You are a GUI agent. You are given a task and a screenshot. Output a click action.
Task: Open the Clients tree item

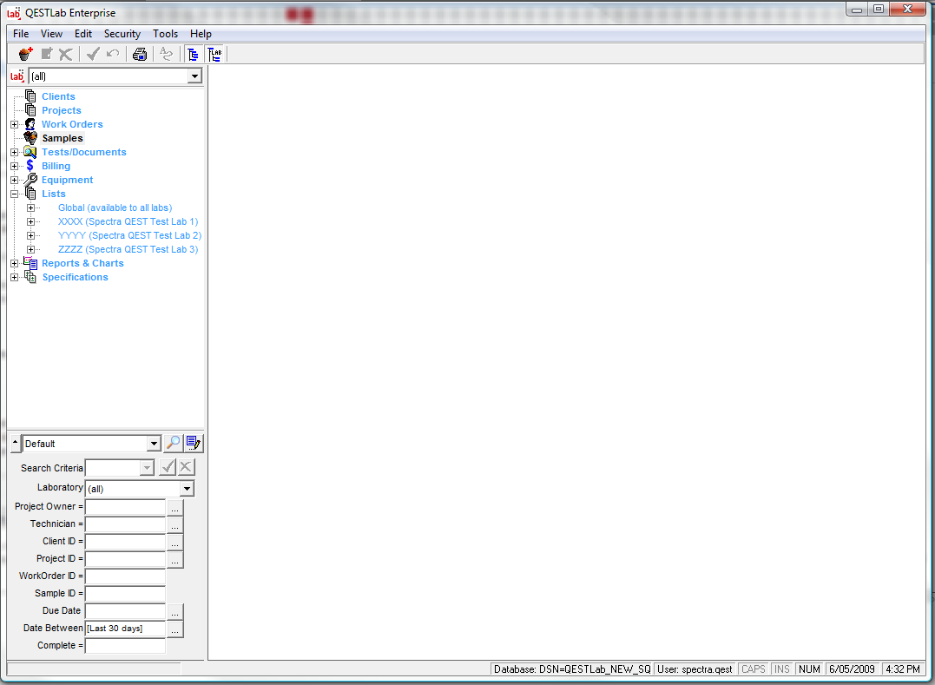[58, 96]
